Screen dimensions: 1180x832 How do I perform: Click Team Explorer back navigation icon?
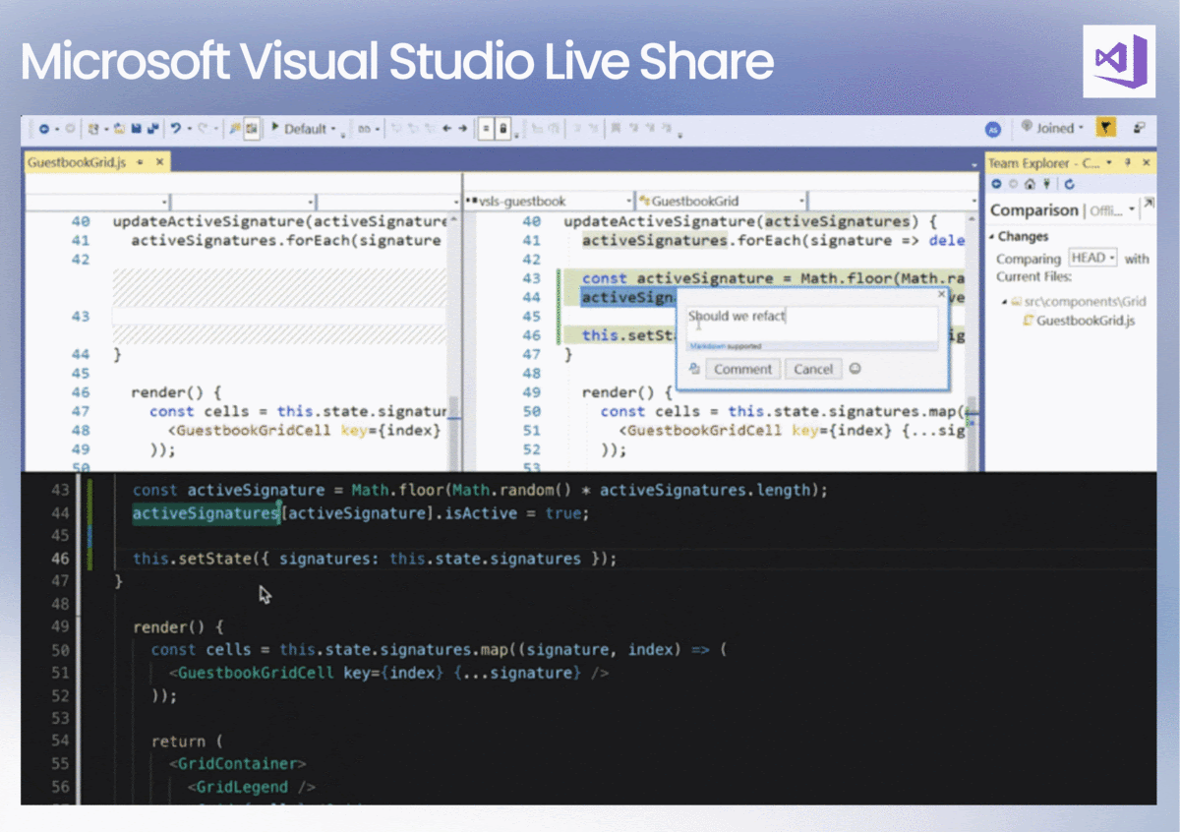996,184
